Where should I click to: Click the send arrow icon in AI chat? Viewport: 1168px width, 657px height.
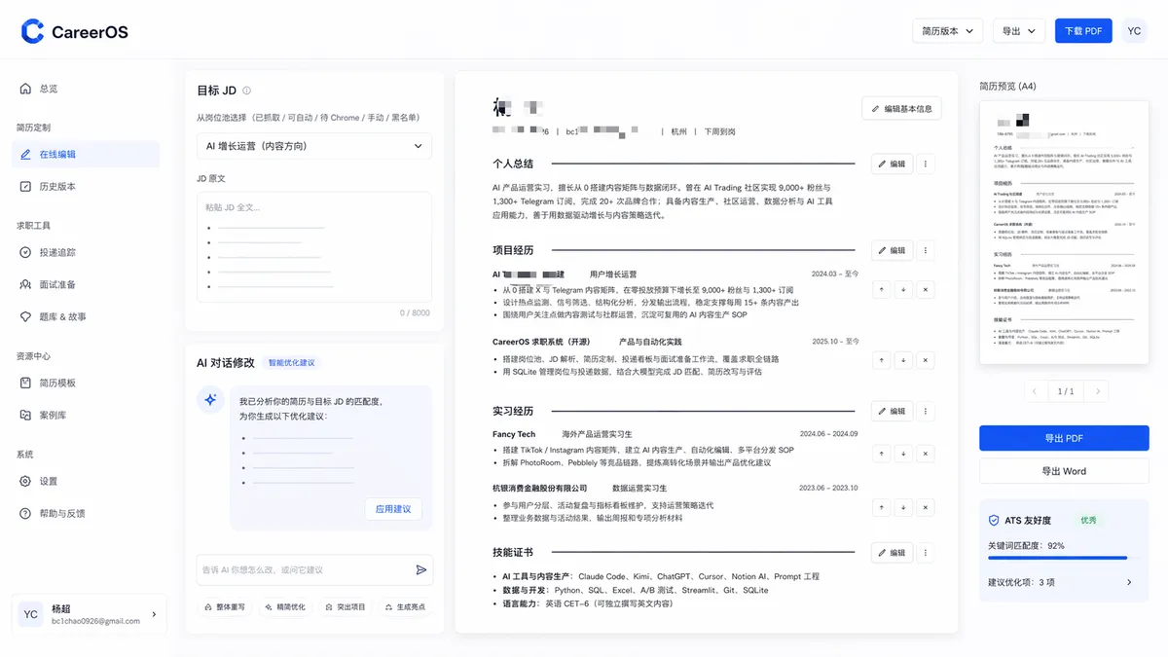tap(420, 569)
